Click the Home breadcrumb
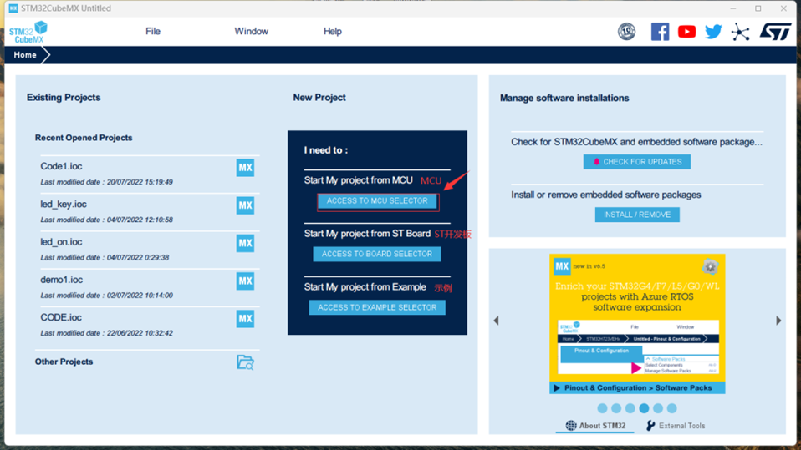The image size is (801, 450). click(25, 54)
